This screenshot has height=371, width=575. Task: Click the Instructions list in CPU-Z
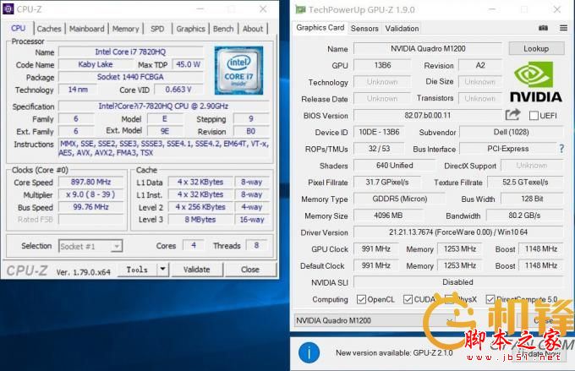(164, 148)
